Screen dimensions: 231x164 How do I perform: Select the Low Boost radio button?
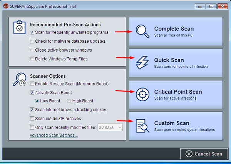[37, 101]
